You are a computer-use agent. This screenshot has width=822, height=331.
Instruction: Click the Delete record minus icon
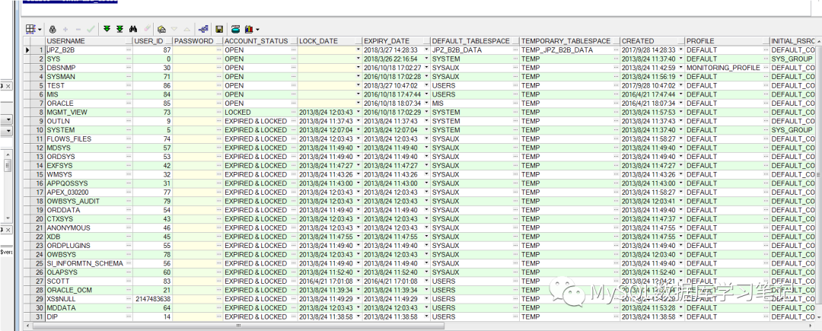click(x=78, y=30)
